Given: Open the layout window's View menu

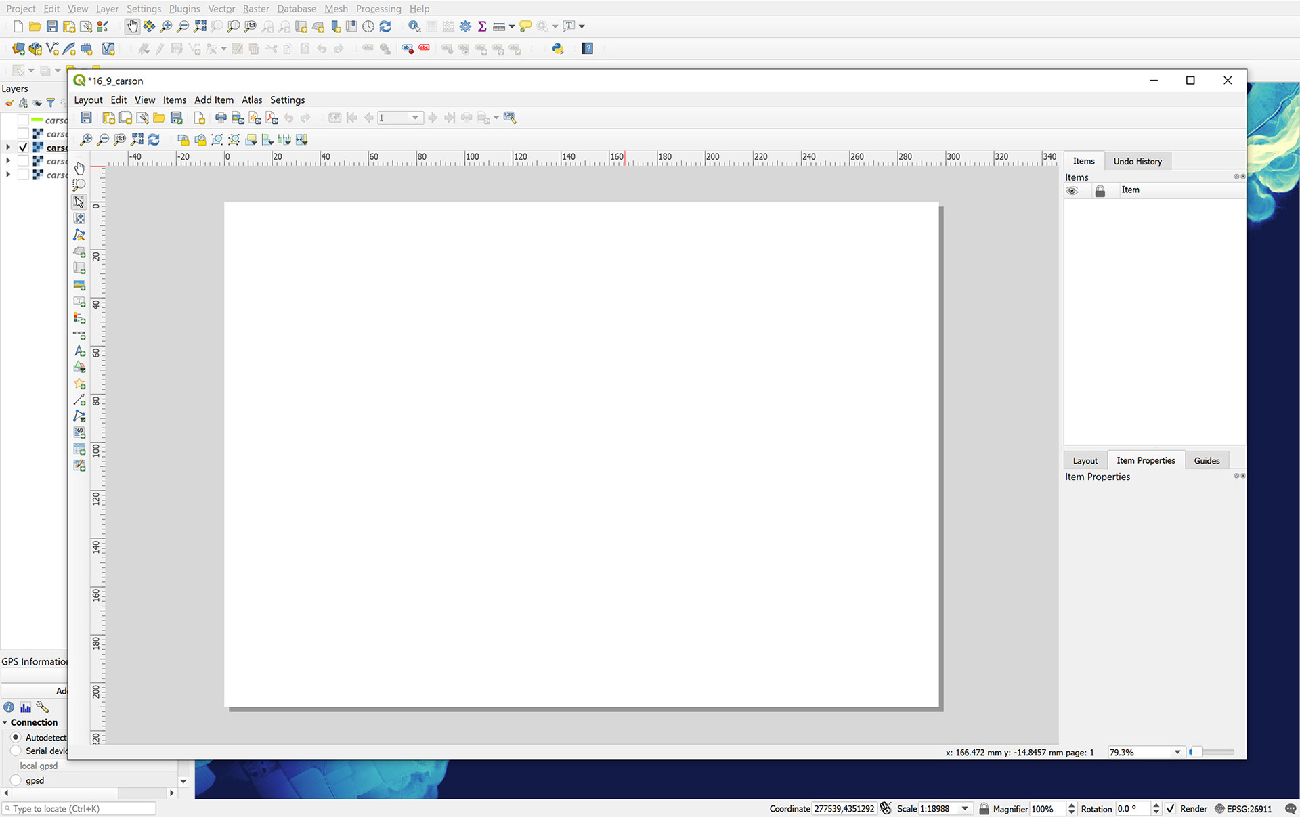Looking at the screenshot, I should pyautogui.click(x=144, y=100).
